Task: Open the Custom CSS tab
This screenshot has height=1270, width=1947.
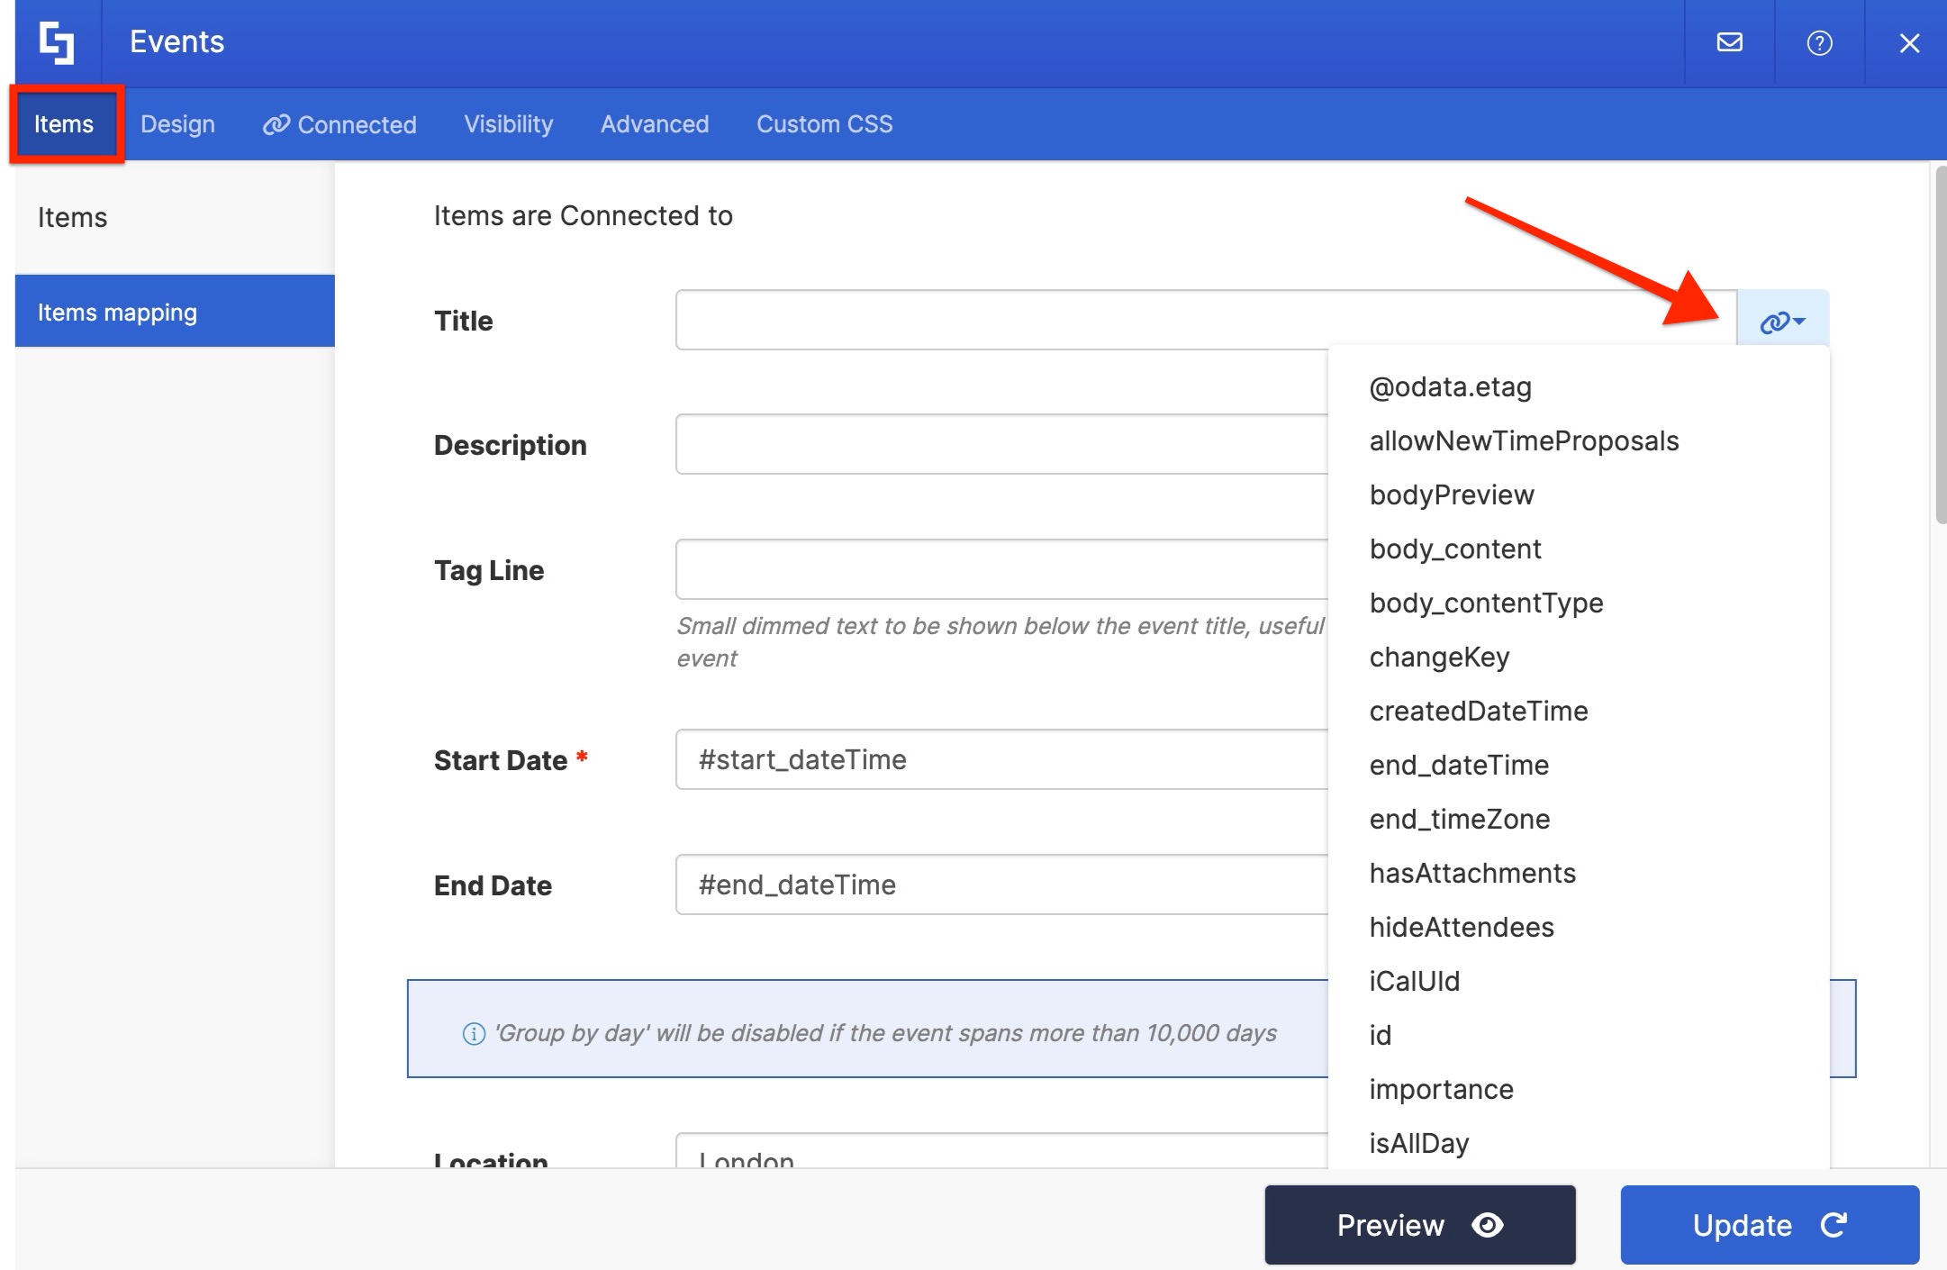Action: coord(824,124)
